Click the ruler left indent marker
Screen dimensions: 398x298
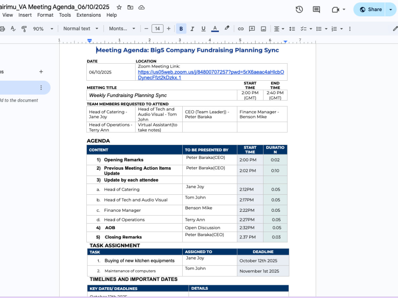tap(89, 41)
